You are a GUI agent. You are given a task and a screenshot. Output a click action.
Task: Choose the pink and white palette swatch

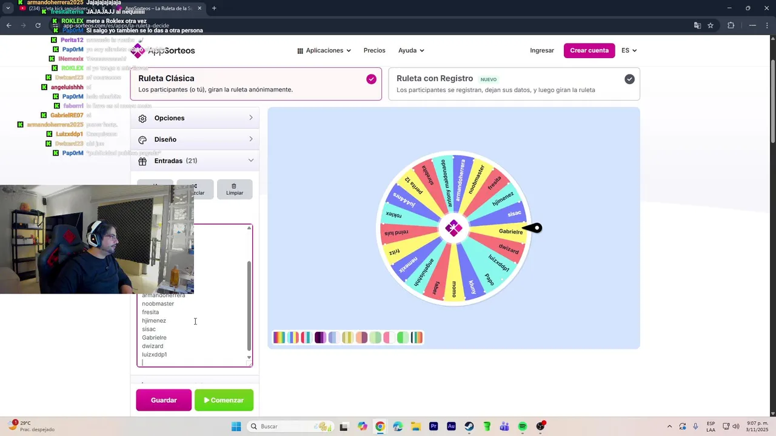coord(389,337)
